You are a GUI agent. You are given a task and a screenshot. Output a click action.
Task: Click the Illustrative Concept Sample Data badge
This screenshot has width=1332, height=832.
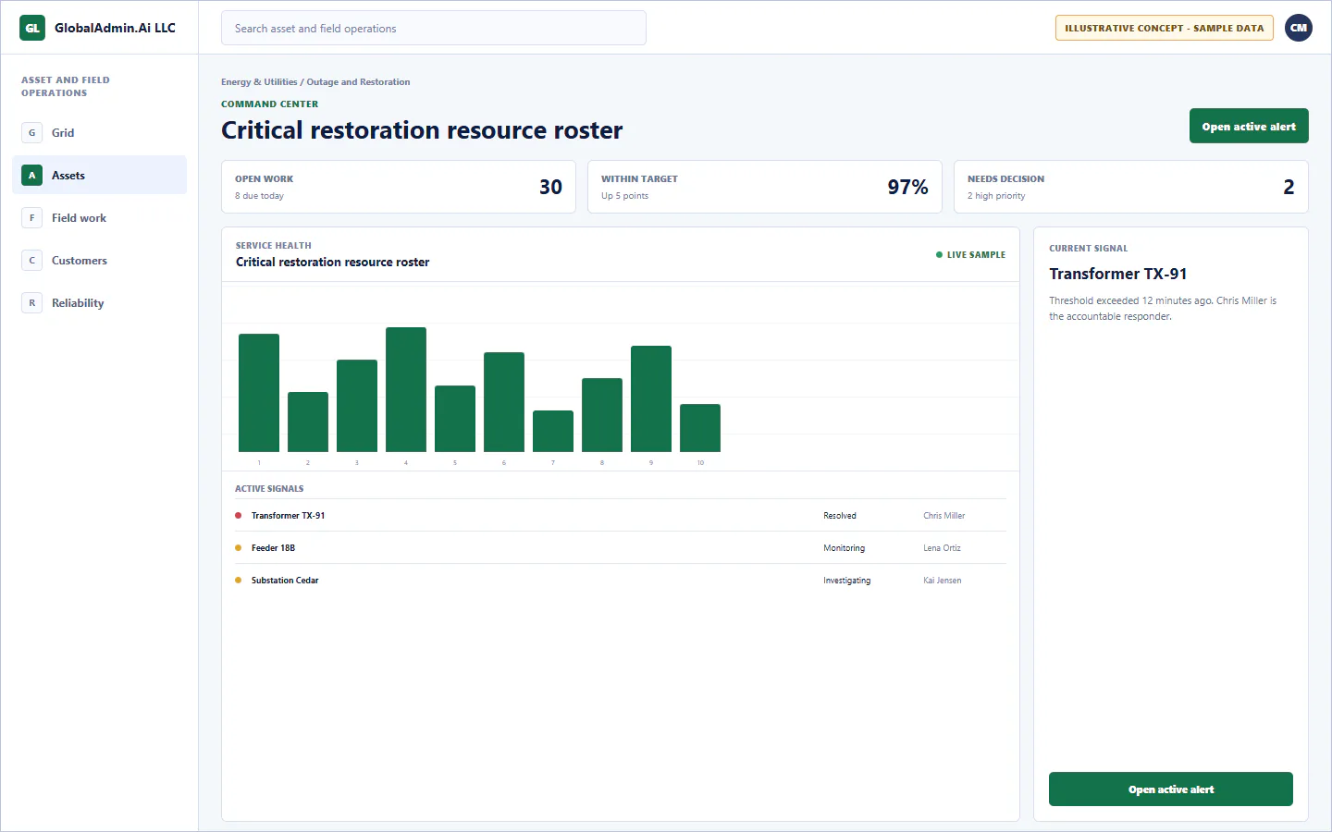[x=1164, y=28]
